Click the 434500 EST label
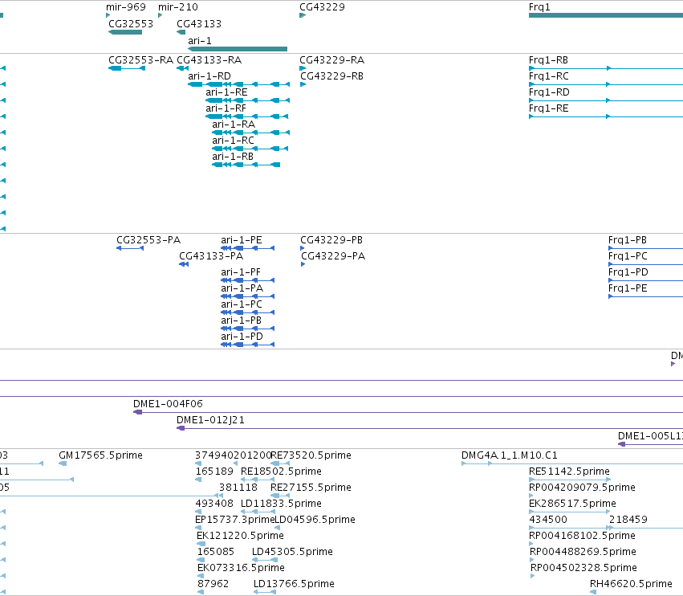 (x=548, y=520)
